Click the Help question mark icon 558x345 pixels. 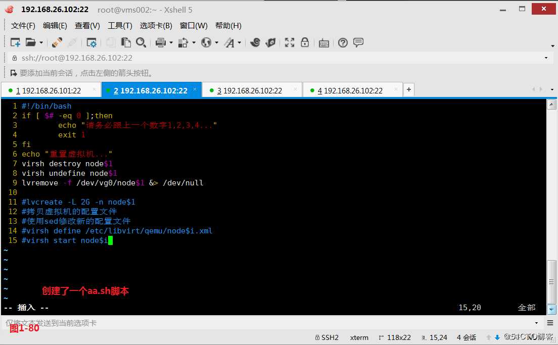(x=343, y=43)
